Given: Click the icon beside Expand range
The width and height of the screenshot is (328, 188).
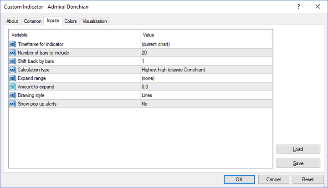Looking at the screenshot, I should (x=13, y=78).
